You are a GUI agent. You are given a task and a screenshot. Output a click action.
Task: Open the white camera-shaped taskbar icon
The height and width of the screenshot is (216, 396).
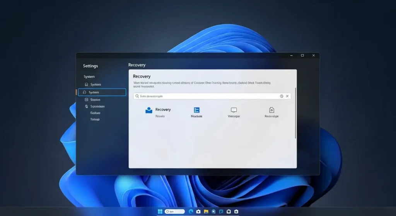coord(198,211)
